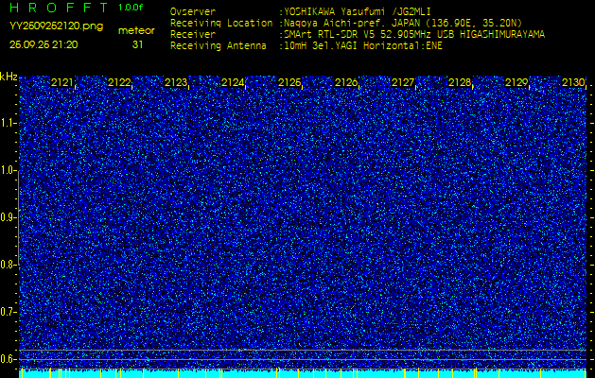Click the 2127 time marker
595x378 pixels.
coord(403,82)
